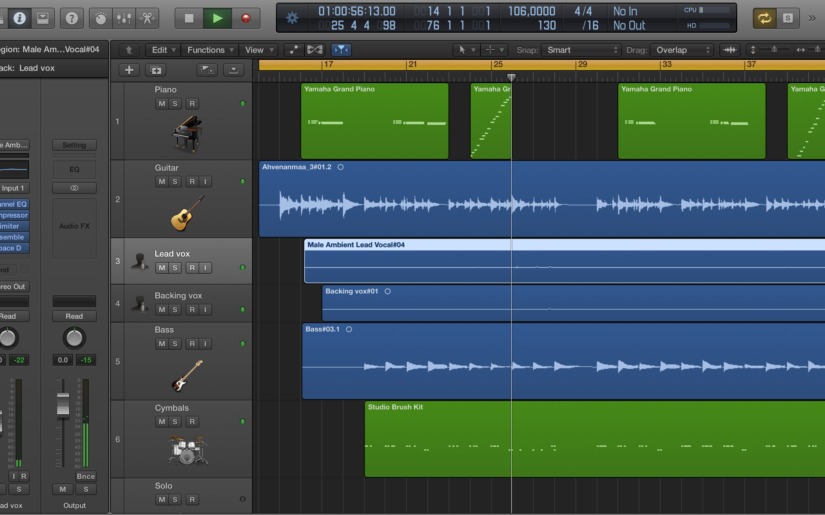Click the grand piano track icon
The width and height of the screenshot is (825, 515).
click(x=188, y=134)
